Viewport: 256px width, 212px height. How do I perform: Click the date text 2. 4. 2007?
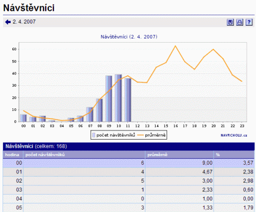tap(24, 22)
